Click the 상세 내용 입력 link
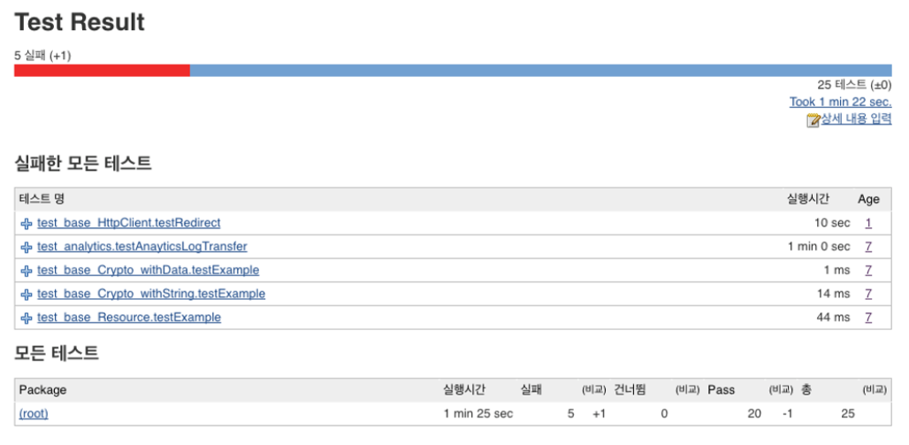 coord(856,119)
